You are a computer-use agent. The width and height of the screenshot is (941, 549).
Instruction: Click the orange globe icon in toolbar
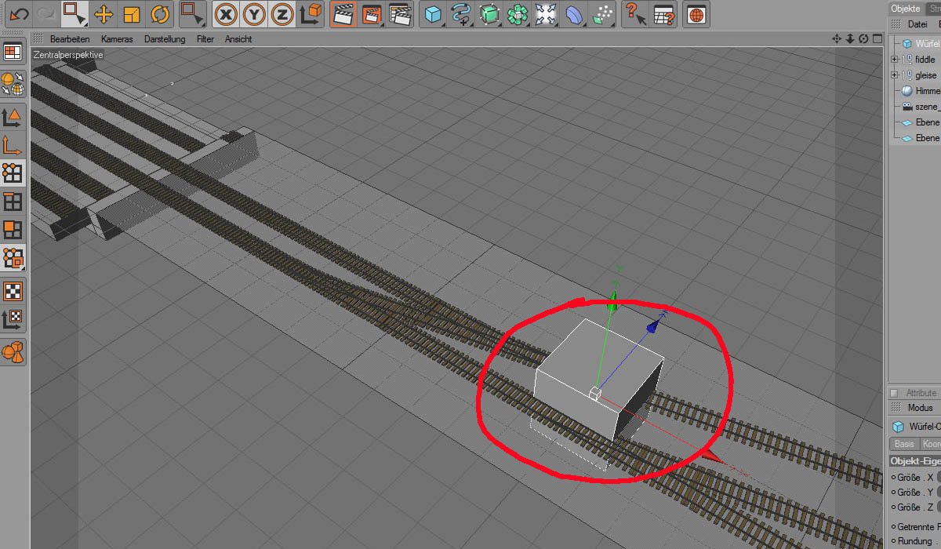pos(696,14)
